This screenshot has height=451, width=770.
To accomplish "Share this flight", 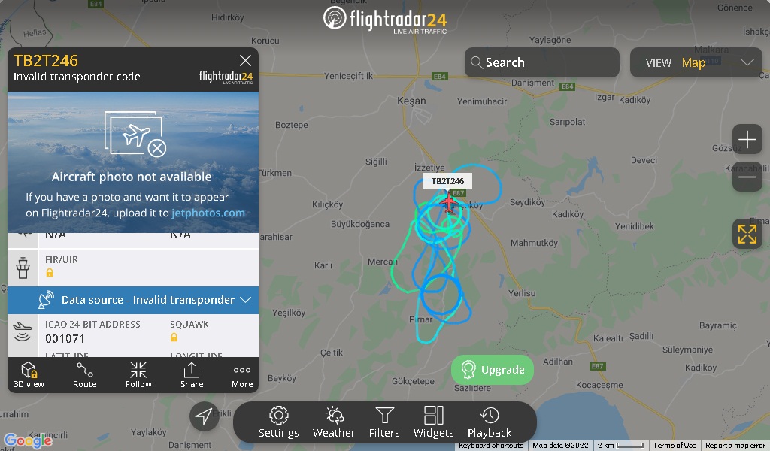I will (x=192, y=375).
